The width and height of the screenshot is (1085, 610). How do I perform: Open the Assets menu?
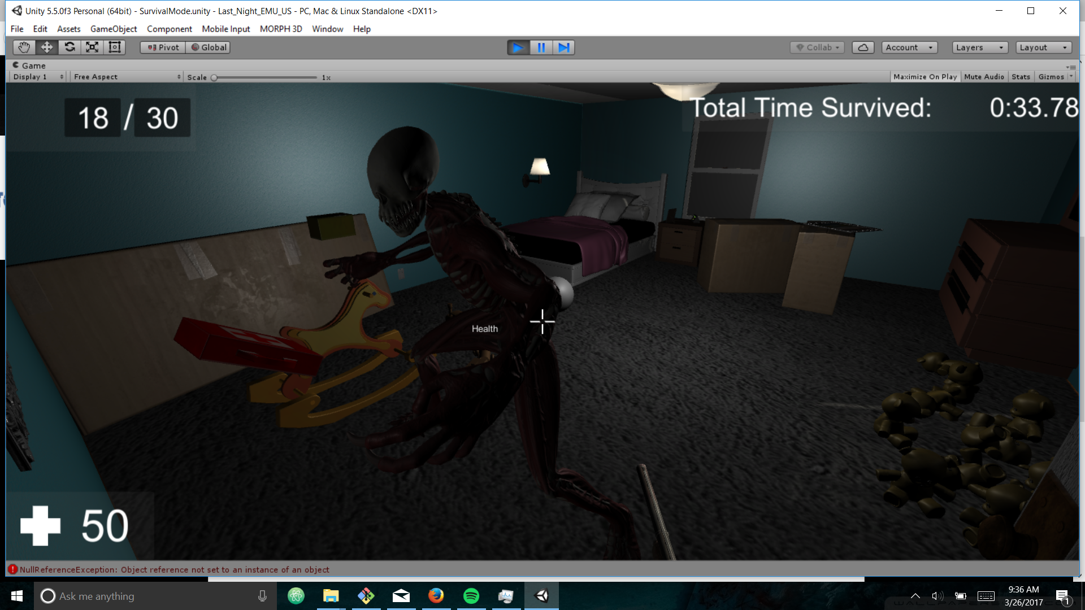68,29
